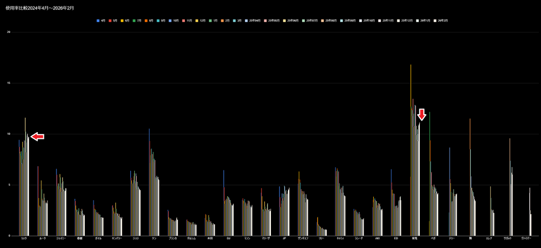Click the 25年08月 legend color swatch
Viewport: 541px width, 248px height.
322,21
